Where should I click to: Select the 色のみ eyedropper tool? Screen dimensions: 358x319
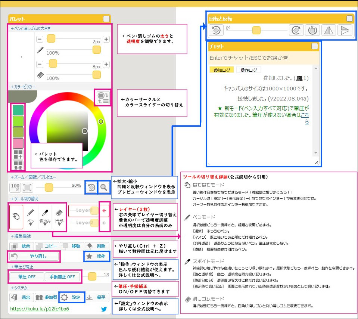coord(45,217)
